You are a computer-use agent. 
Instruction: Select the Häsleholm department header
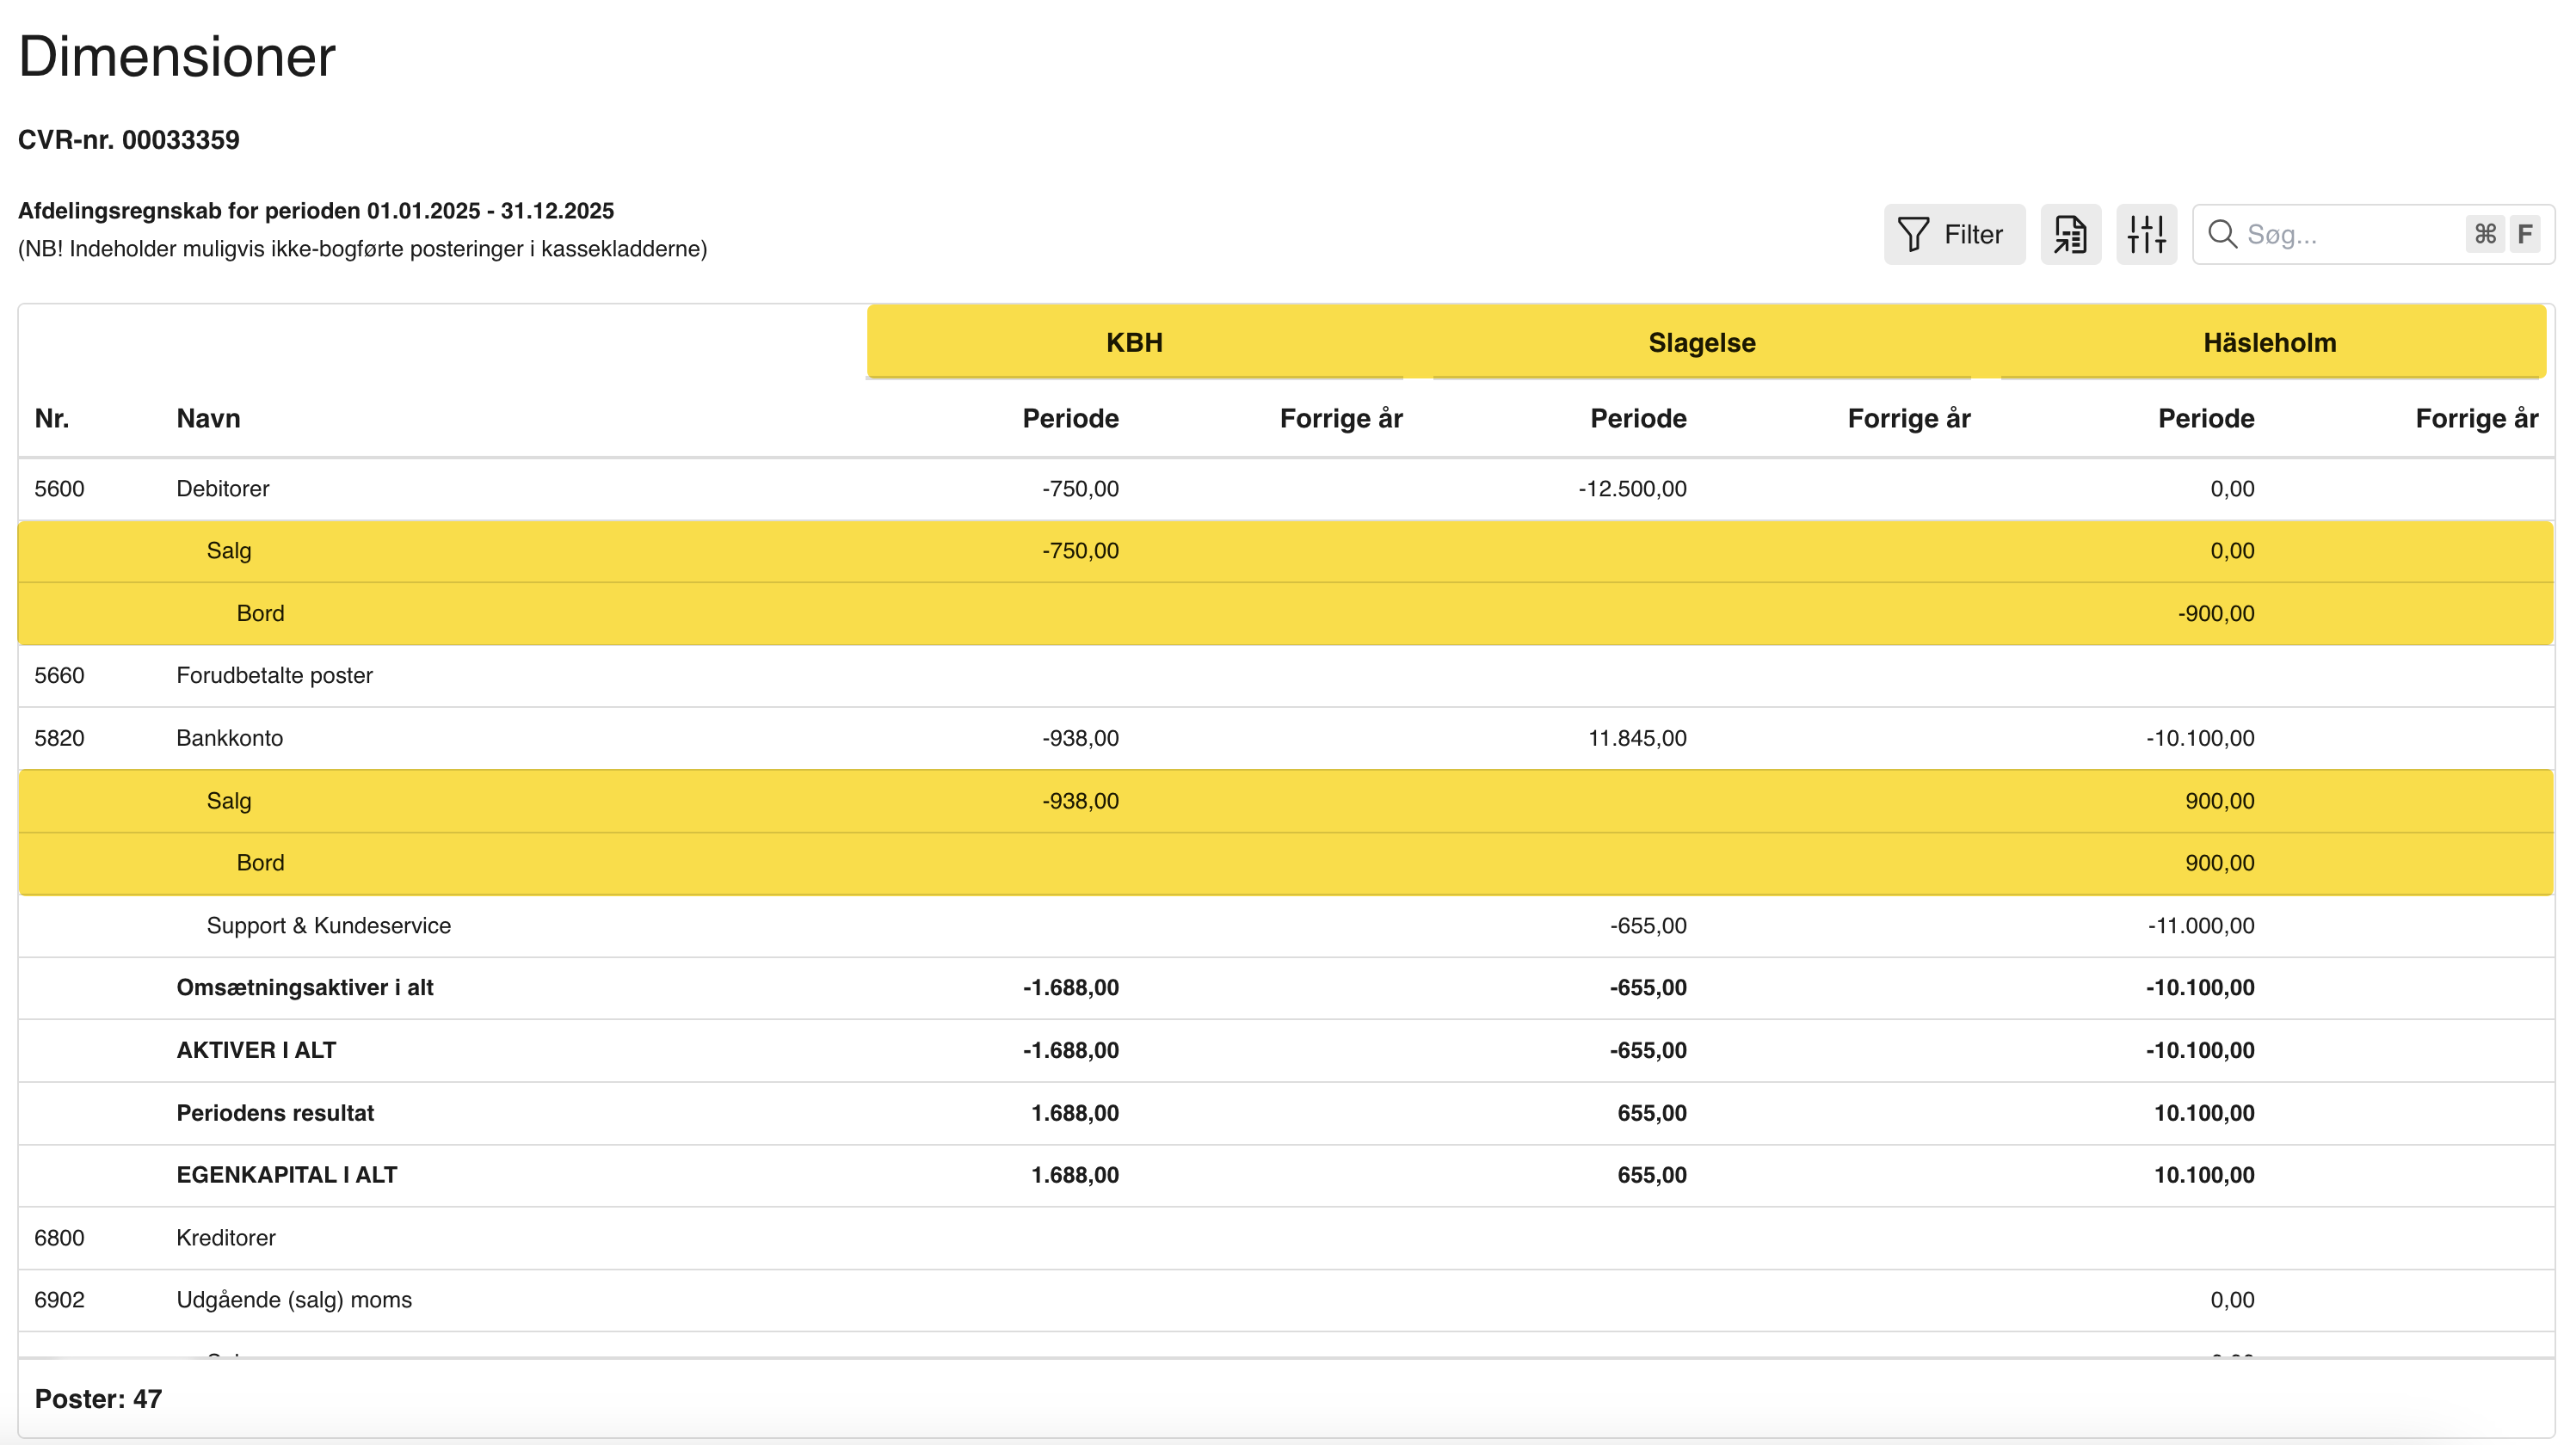click(2269, 342)
